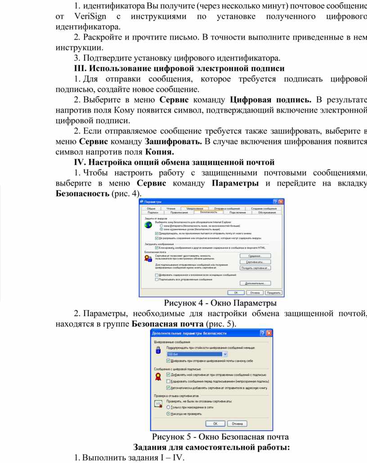Click the line "3. Подтвердите установку цифрового идентификатора."
The image size is (367, 463).
[177, 58]
